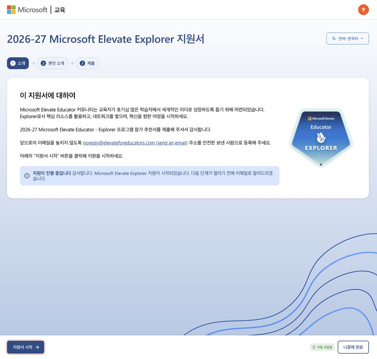Screen dimensions: 377x359
Task: Open the orange profile avatar menu
Action: tap(363, 10)
